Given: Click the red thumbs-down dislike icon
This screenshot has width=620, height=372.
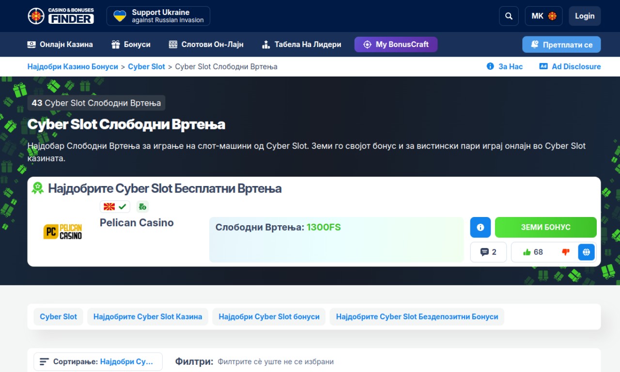Looking at the screenshot, I should [565, 252].
